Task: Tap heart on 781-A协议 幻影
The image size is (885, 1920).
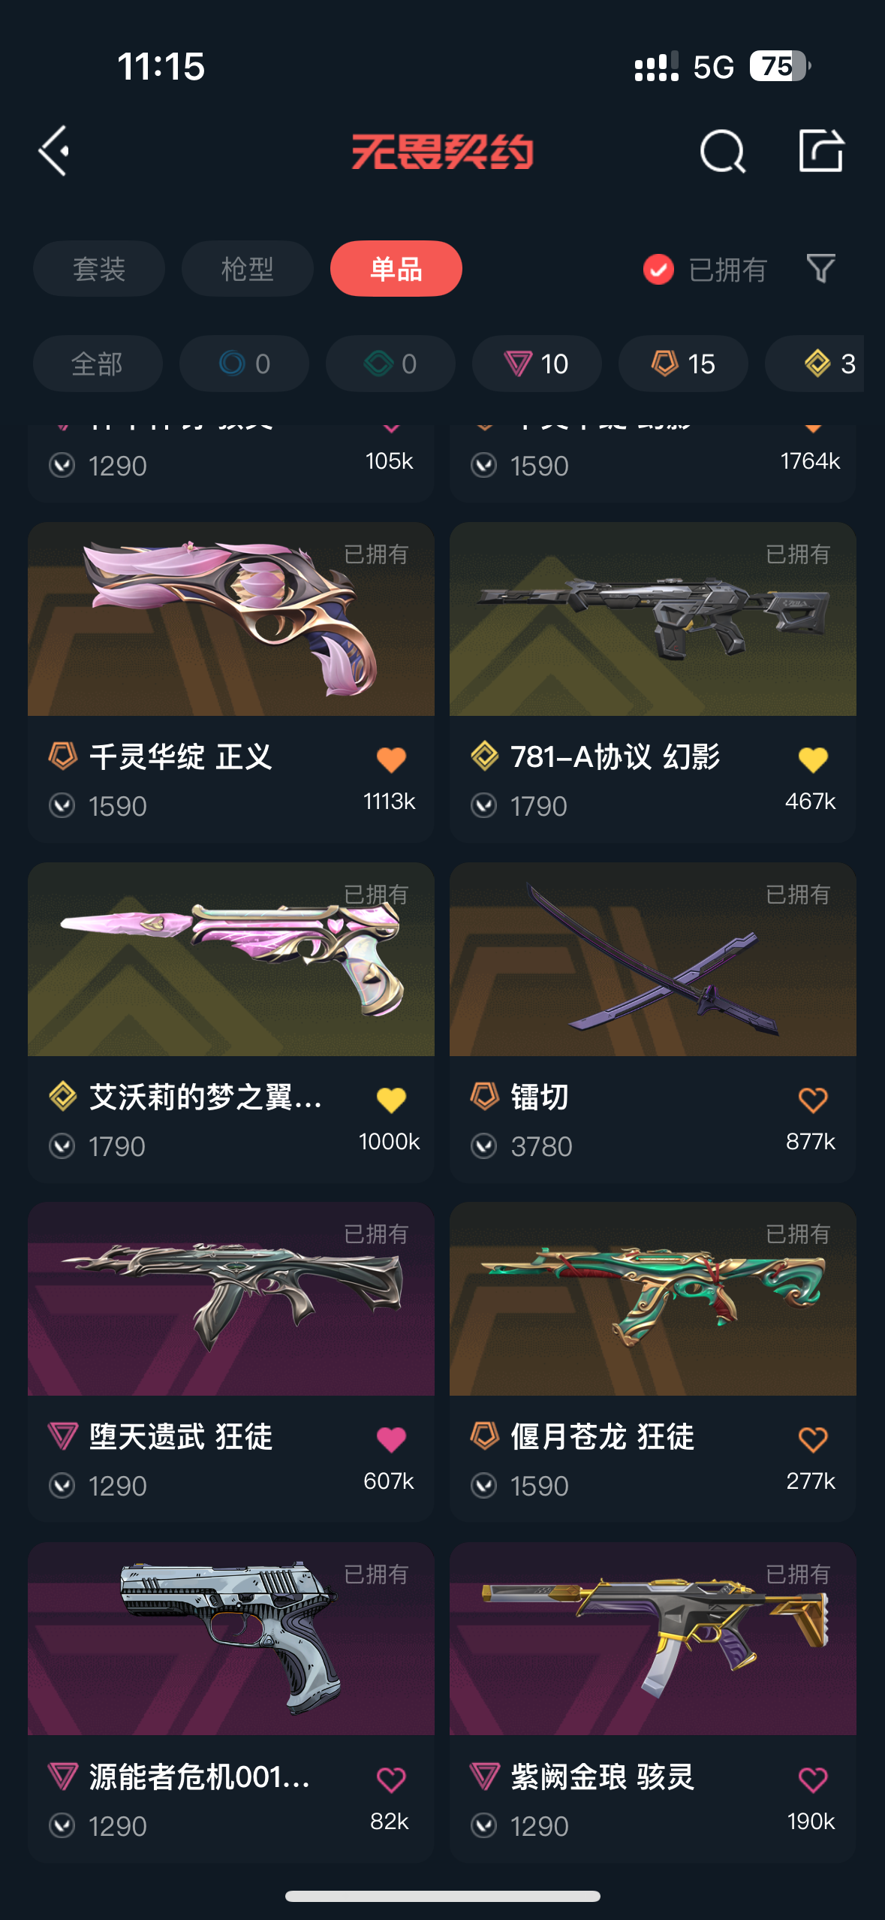Action: (x=813, y=759)
